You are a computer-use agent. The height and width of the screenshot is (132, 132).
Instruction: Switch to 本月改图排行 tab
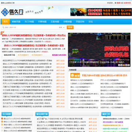click(23, 55)
